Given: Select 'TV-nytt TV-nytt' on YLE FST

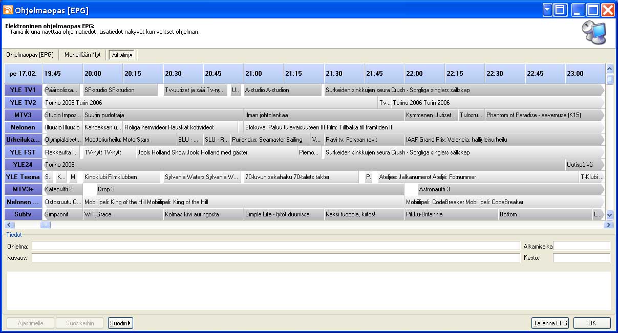Looking at the screenshot, I should [109, 152].
